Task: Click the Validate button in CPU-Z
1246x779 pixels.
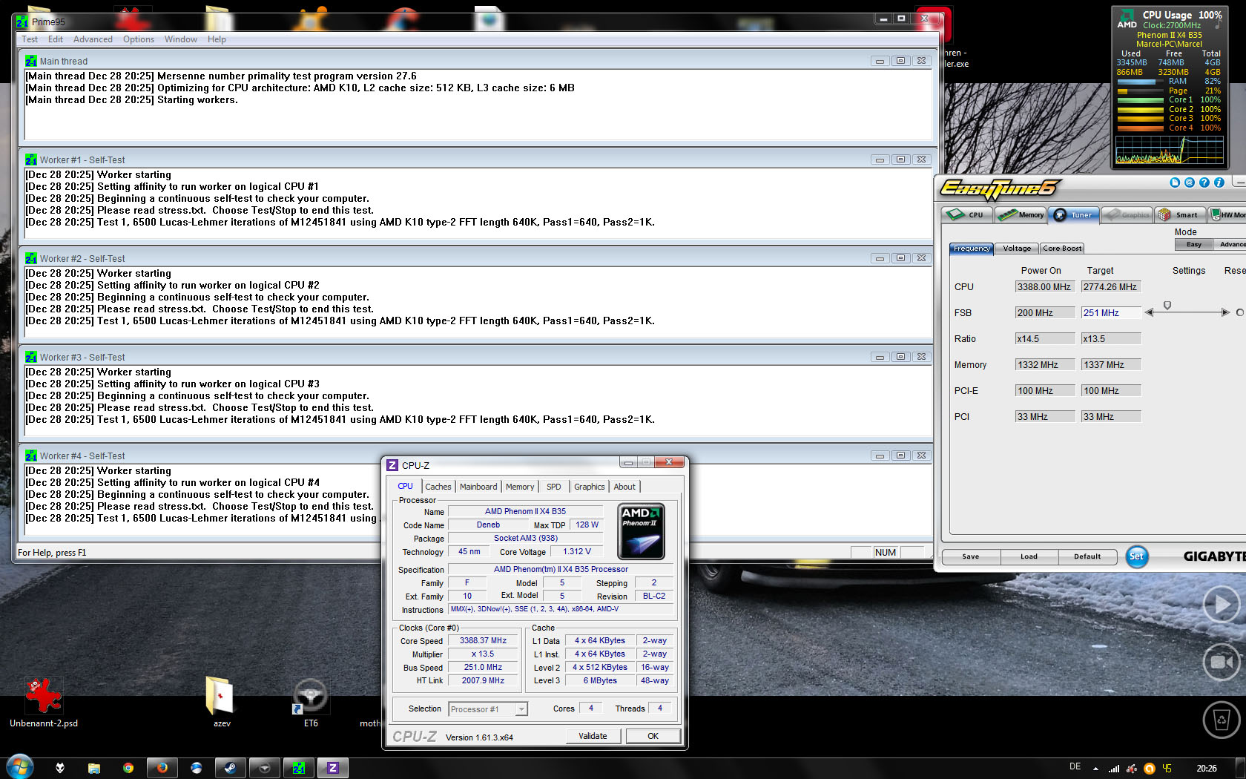Action: point(593,736)
